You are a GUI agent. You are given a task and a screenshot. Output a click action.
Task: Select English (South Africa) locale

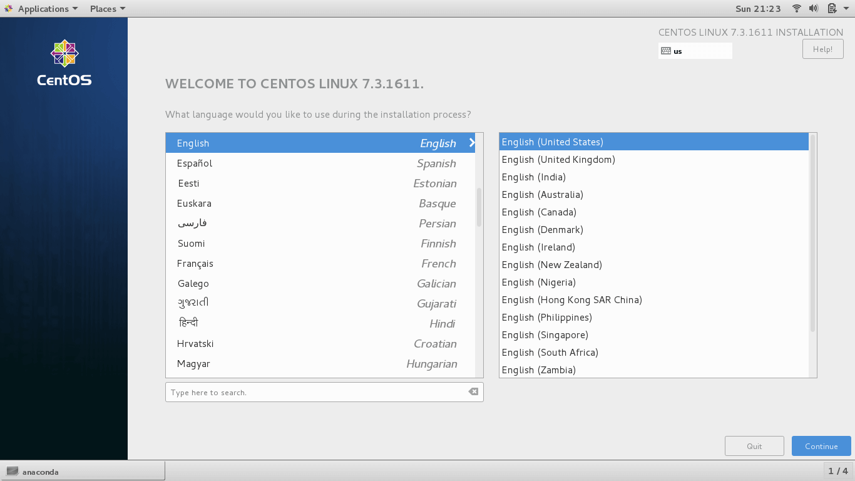[654, 352]
